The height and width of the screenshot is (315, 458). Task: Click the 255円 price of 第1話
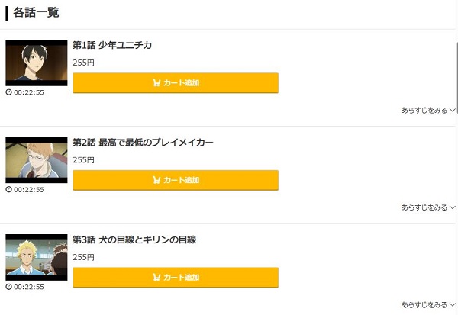click(83, 63)
